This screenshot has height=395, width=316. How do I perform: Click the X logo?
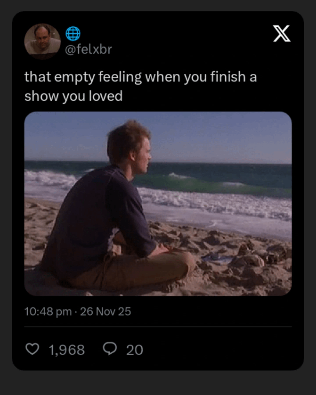pos(281,34)
